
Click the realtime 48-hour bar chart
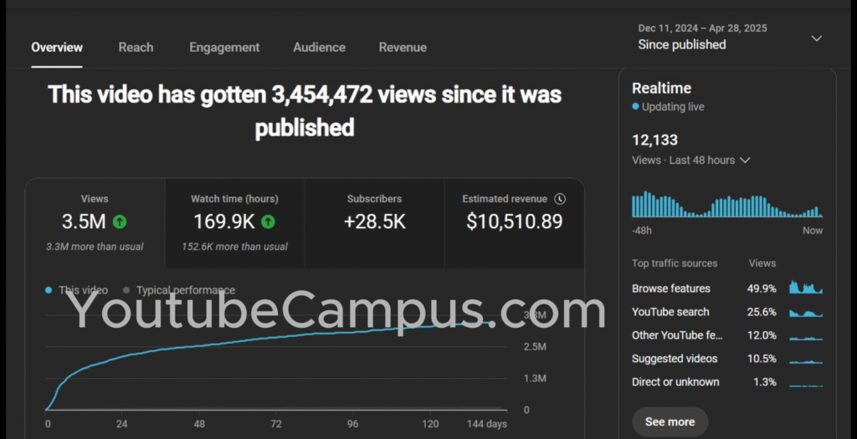pos(727,204)
